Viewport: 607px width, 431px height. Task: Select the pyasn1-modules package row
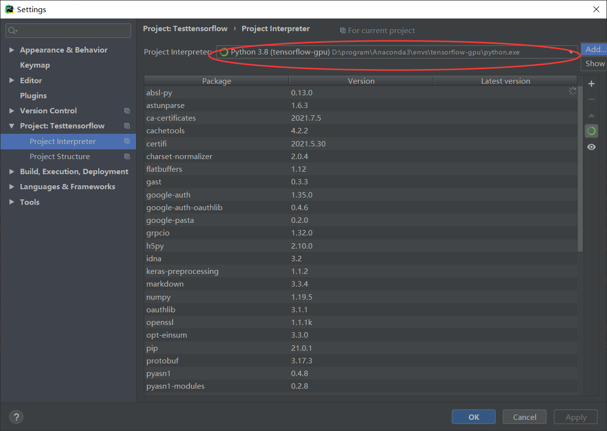click(x=361, y=386)
